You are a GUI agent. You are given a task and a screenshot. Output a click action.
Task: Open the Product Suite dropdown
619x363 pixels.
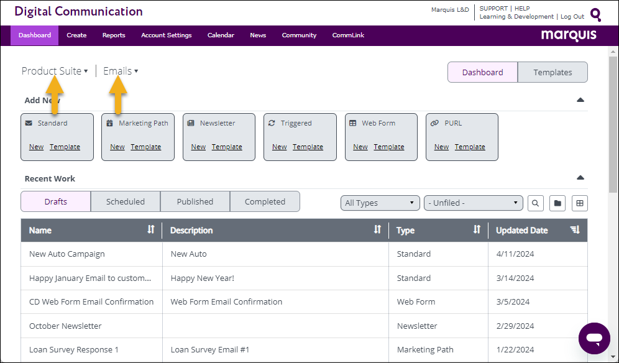point(55,71)
